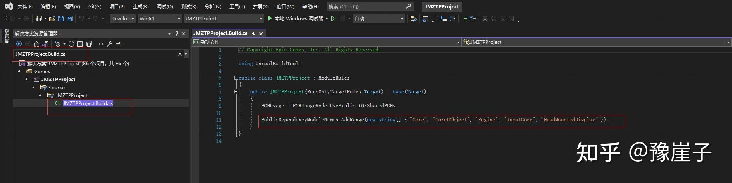The height and width of the screenshot is (183, 732).
Task: Clear the Solution Explorer search text
Action: tap(180, 54)
